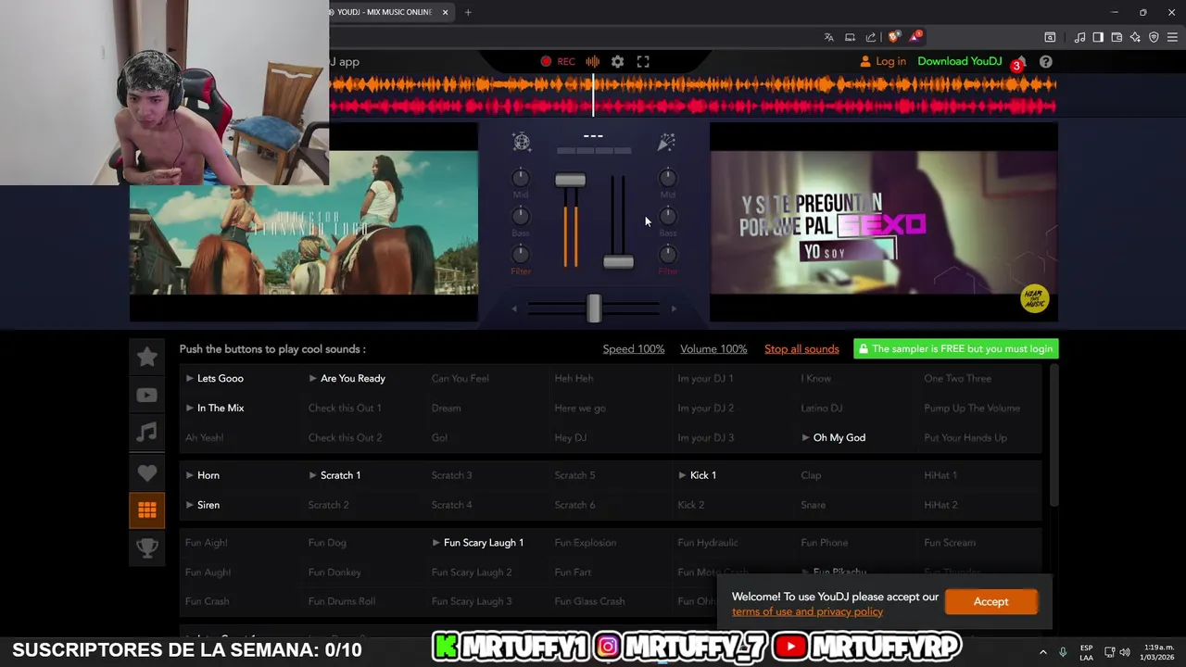
Task: Click Download YouDJ link
Action: pos(960,61)
